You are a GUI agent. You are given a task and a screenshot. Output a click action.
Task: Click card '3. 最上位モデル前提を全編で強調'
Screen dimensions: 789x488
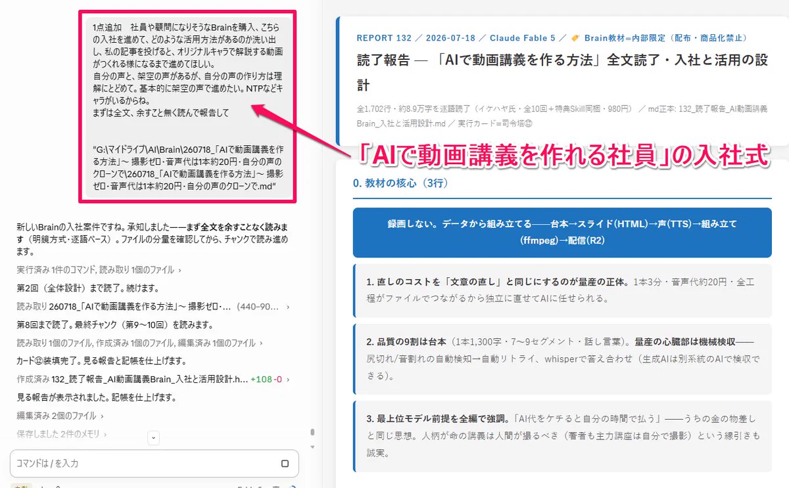[562, 436]
